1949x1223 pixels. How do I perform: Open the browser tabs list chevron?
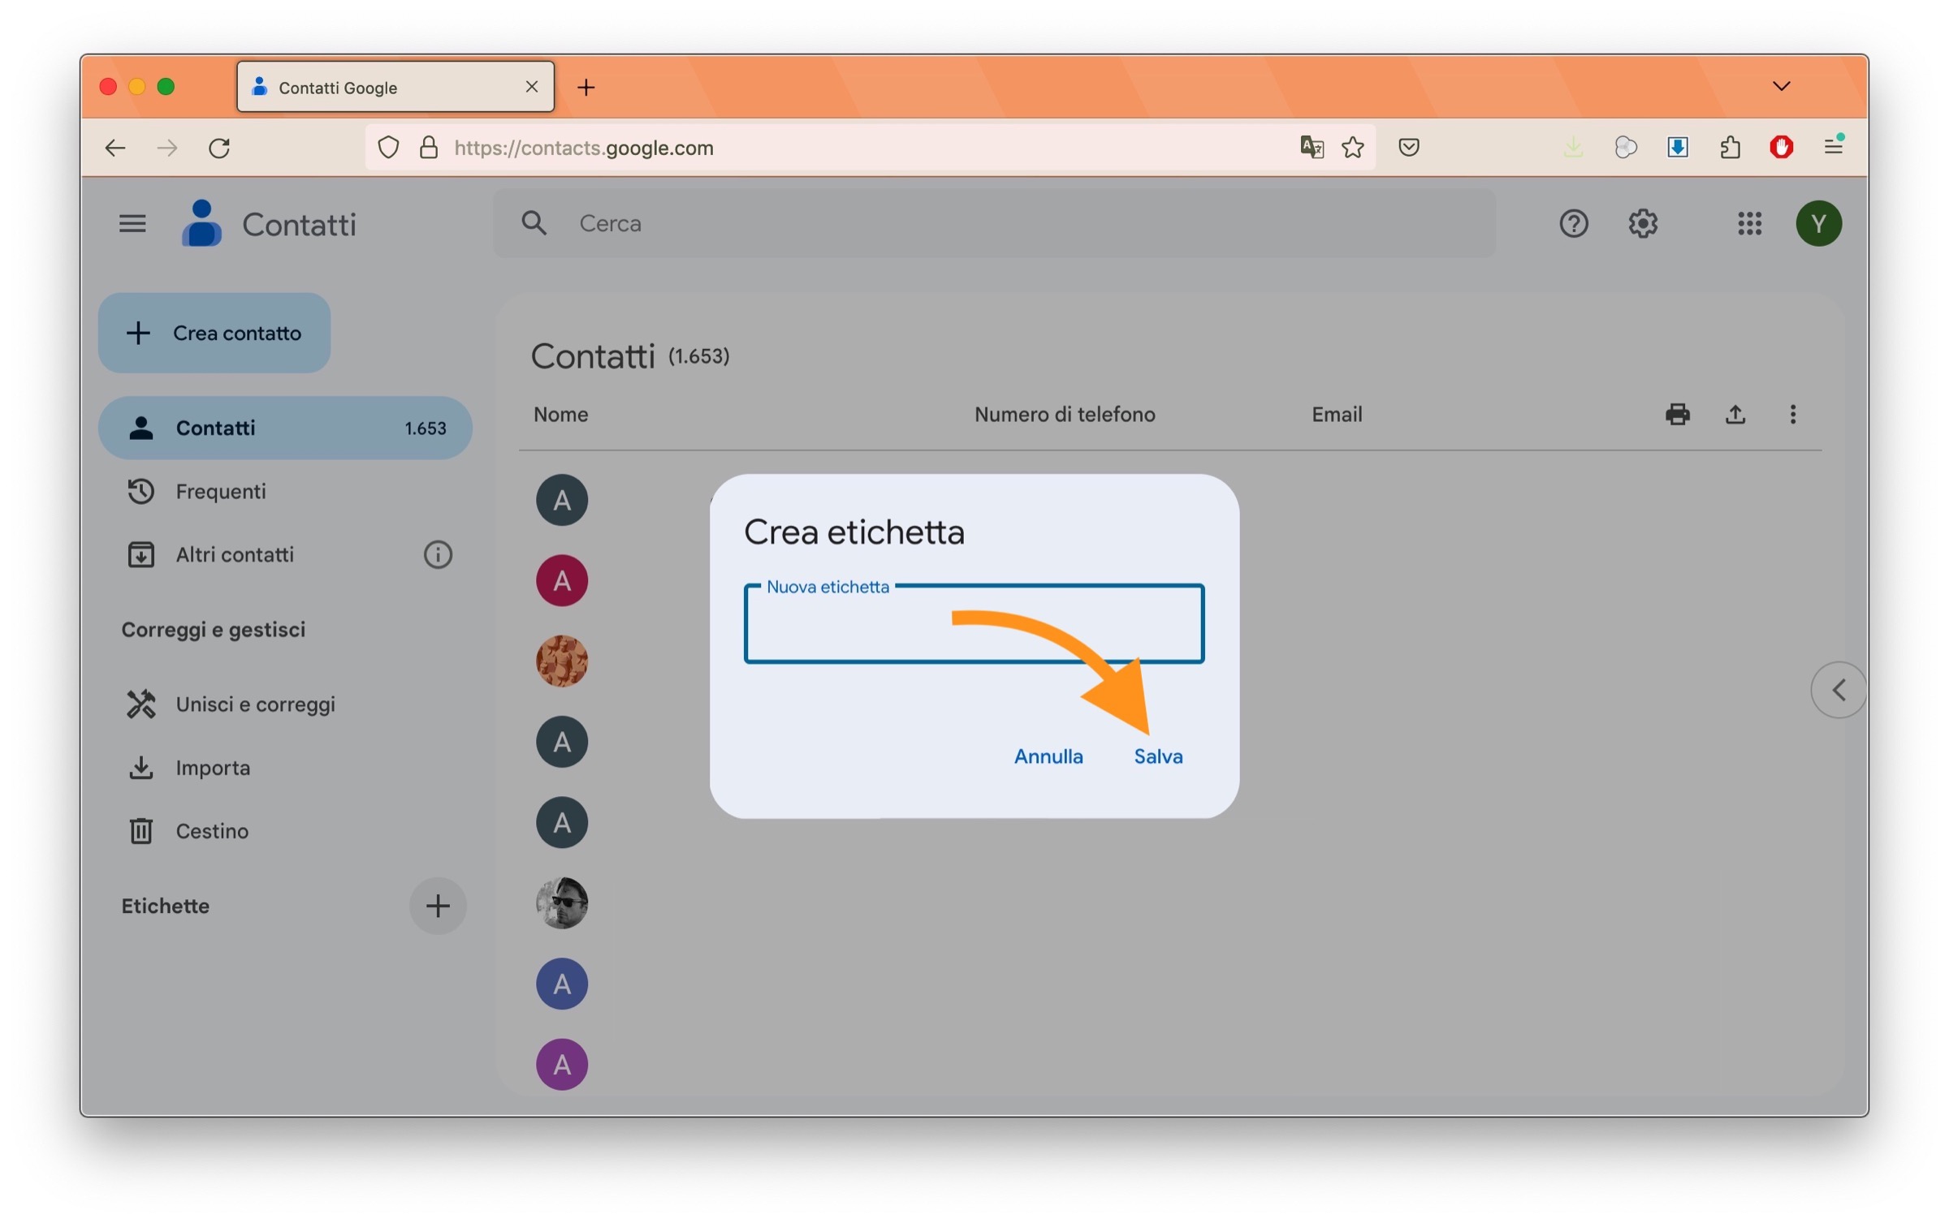1781,86
